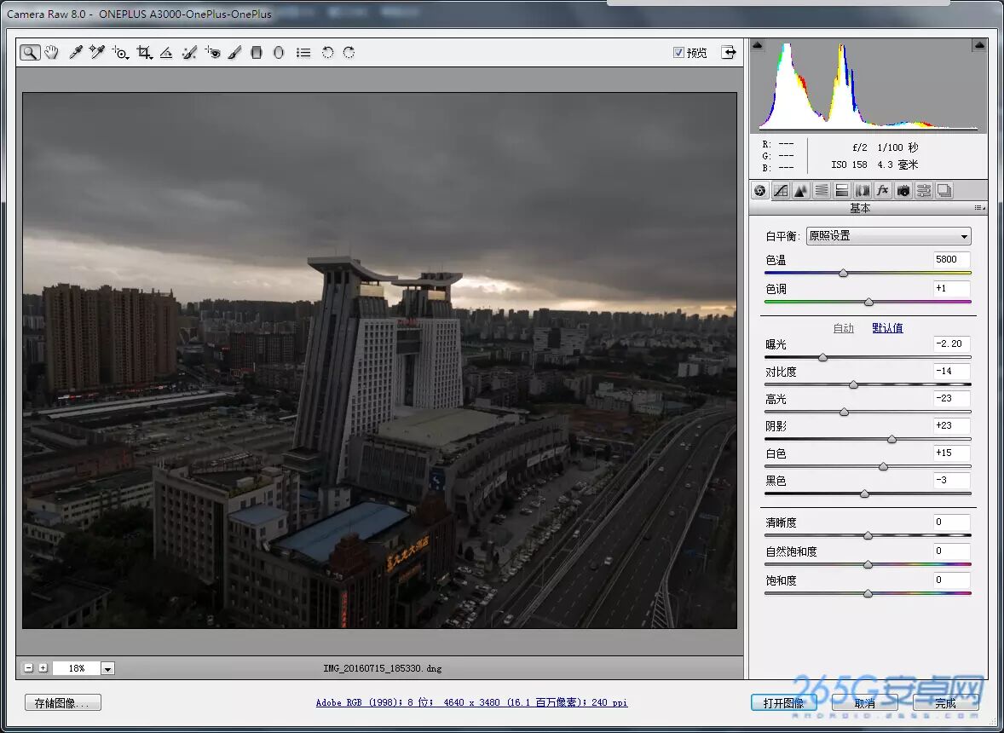Zoom out with the minus button
The image size is (1004, 733).
pos(28,667)
